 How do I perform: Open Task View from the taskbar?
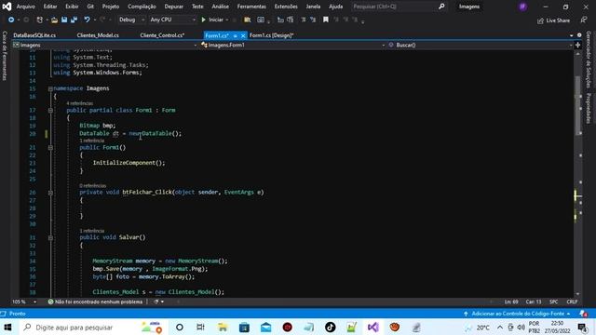[x=200, y=327]
